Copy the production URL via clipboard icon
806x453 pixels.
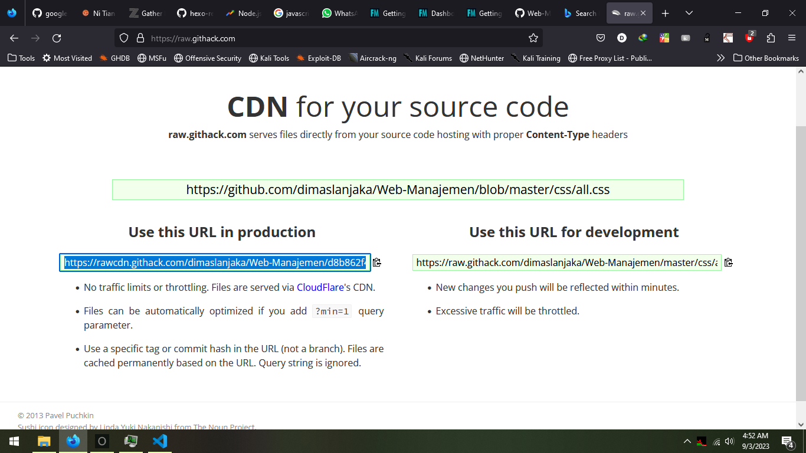(376, 262)
